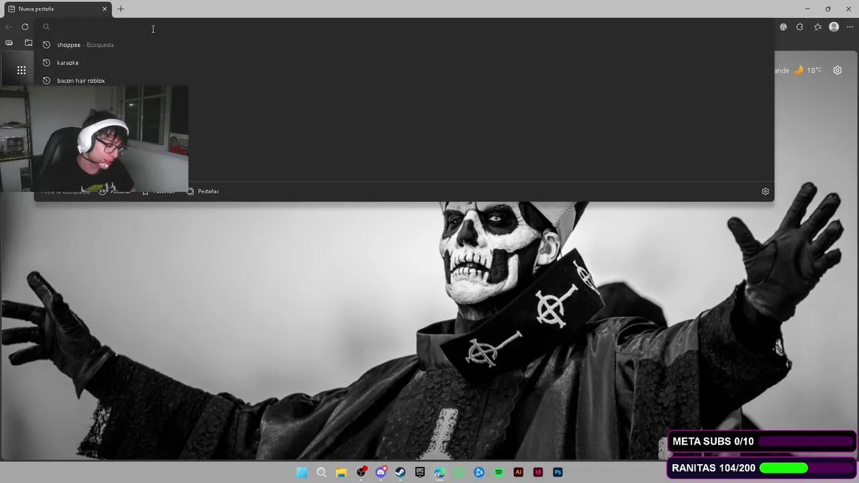Click history clock icon beside bacon hair roblox
This screenshot has height=483, width=859.
(46, 80)
